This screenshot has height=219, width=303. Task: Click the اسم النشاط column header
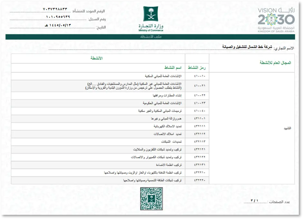[173, 67]
